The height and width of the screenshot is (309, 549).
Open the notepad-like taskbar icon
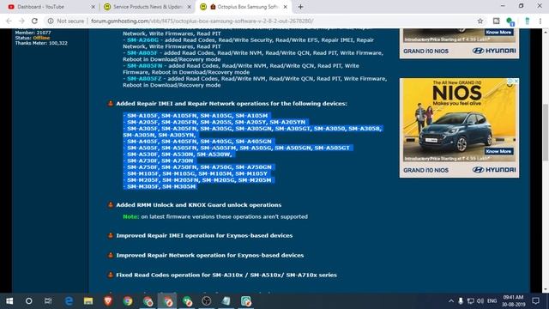[x=226, y=301]
